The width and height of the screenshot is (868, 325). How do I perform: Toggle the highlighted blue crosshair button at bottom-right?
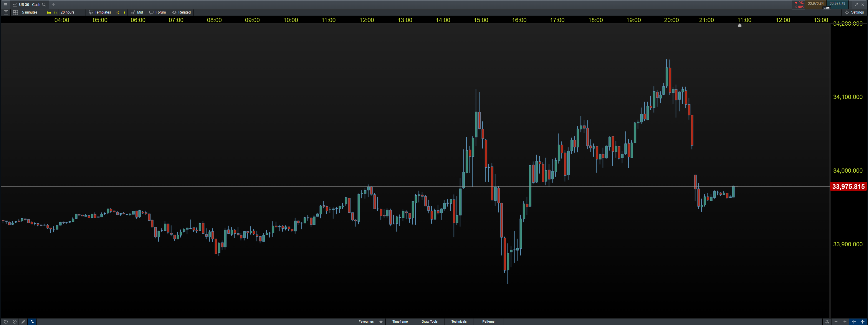coord(854,322)
